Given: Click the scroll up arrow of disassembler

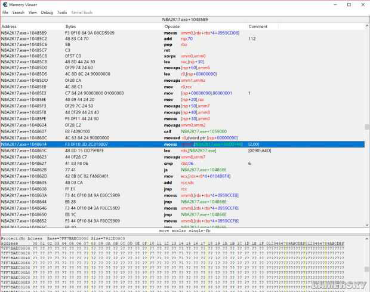Looking at the screenshot, I should [x=366, y=26].
